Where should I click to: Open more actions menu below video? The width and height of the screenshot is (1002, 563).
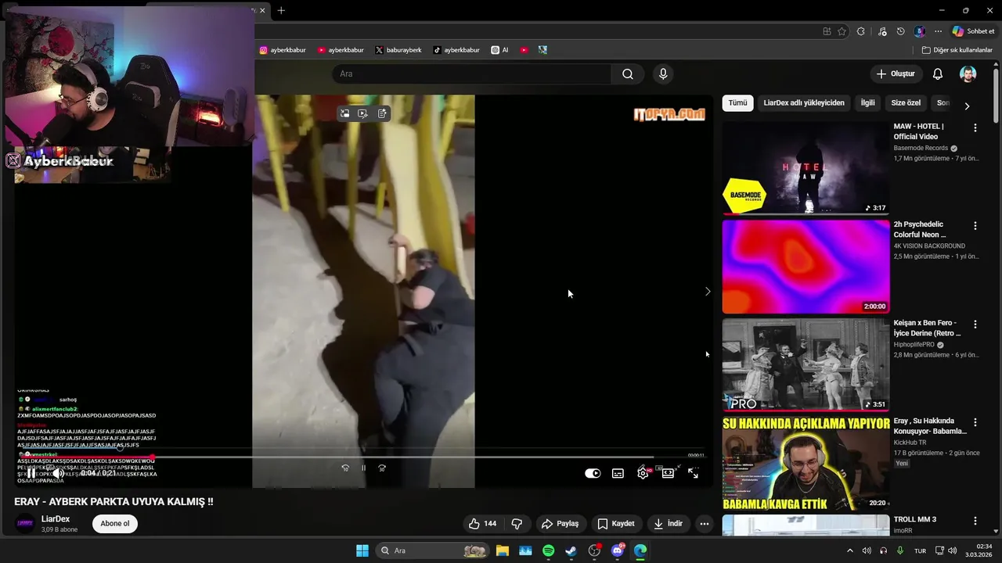pos(705,524)
